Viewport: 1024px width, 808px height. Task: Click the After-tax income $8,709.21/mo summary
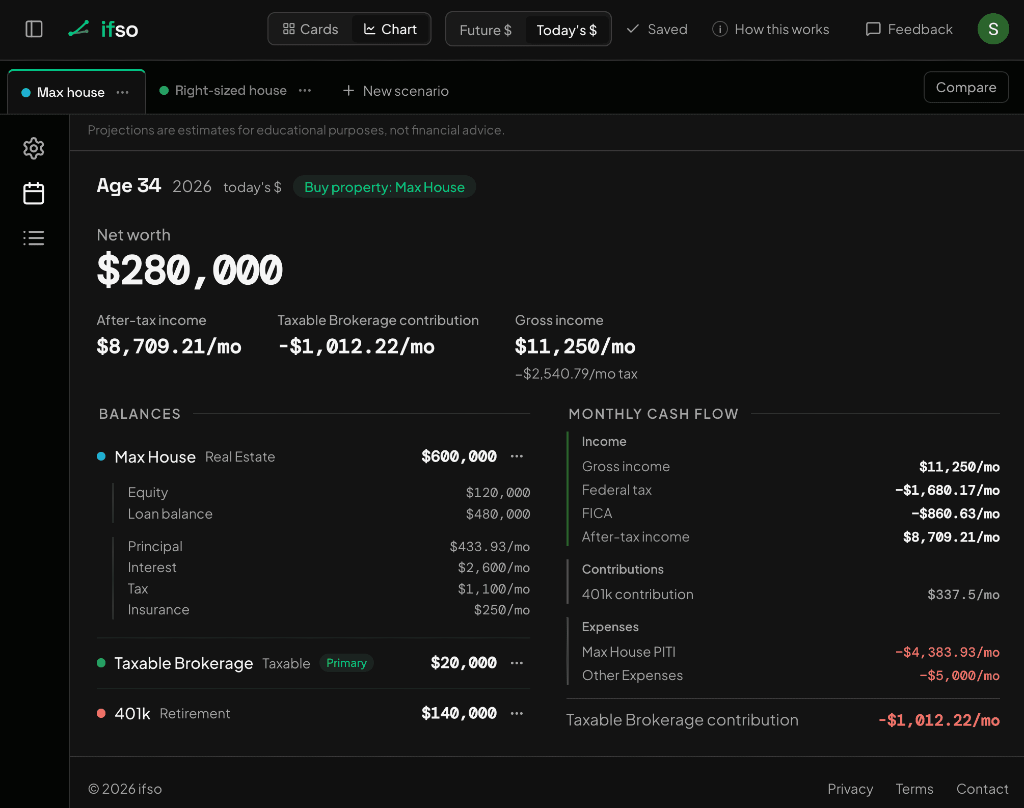[x=169, y=347]
